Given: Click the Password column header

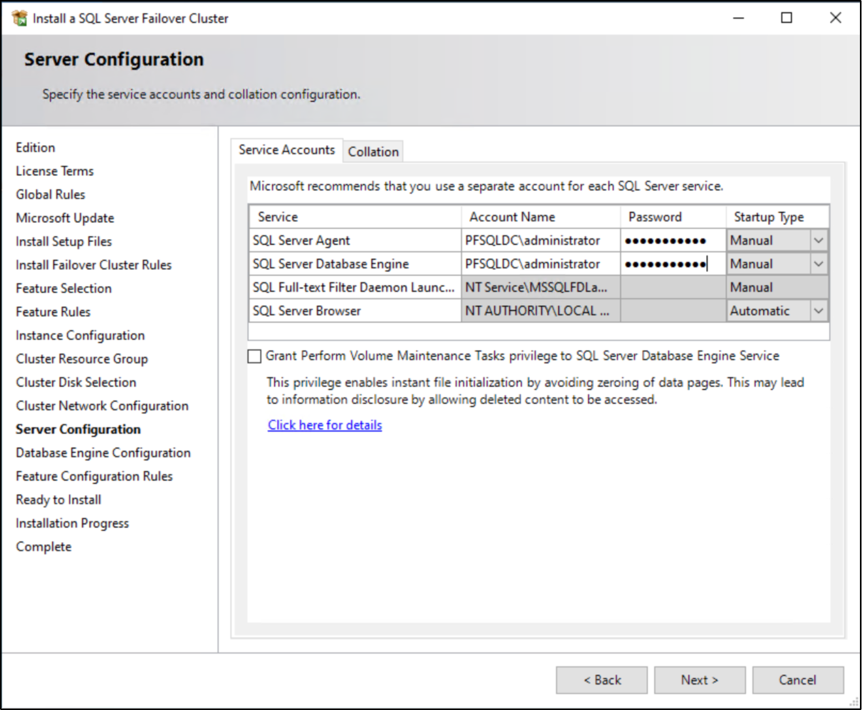Looking at the screenshot, I should tap(673, 217).
